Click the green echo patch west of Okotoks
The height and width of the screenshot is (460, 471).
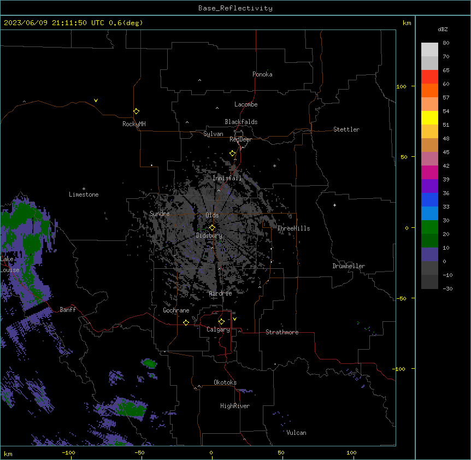point(149,364)
